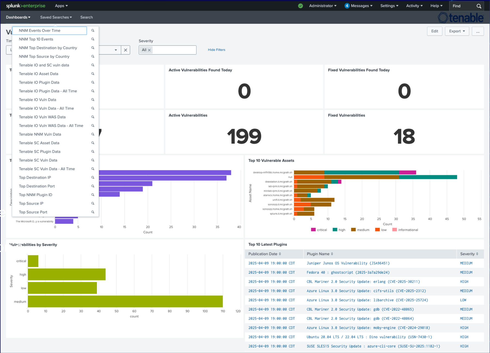Screen dimensions: 490x353
Task: Click the search icon beside NNM Top 10 Events
Action: [93, 39]
